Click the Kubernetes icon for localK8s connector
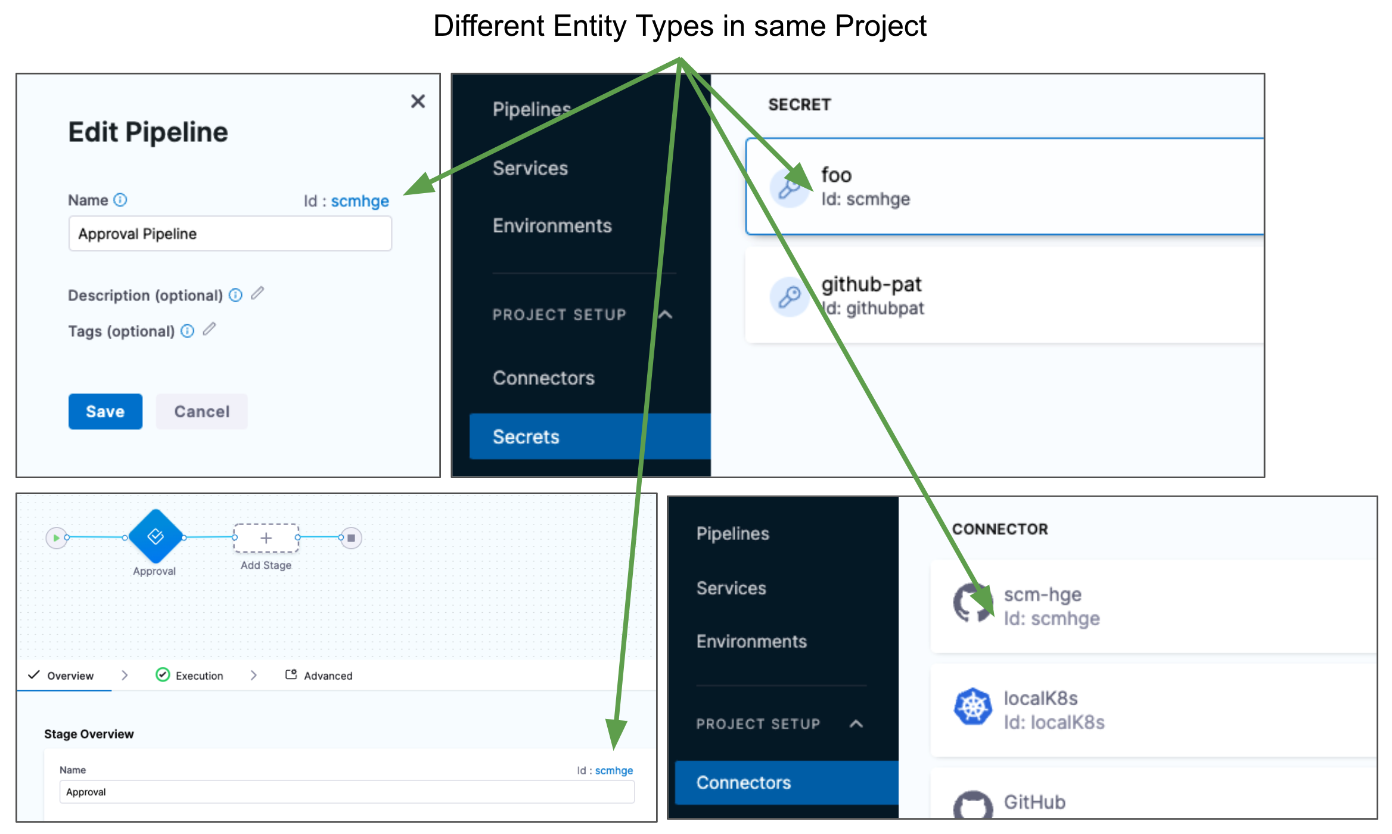Image resolution: width=1392 pixels, height=834 pixels. (x=972, y=707)
